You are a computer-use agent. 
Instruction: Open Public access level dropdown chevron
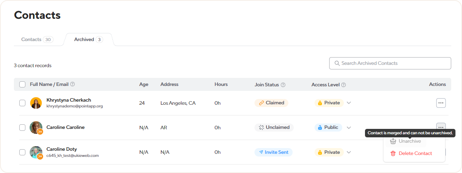click(x=349, y=127)
